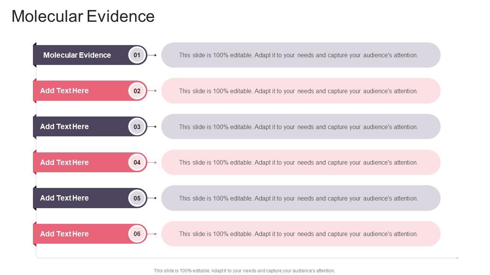
Task: Select the dark Molecular Evidence label
Action: click(x=77, y=55)
